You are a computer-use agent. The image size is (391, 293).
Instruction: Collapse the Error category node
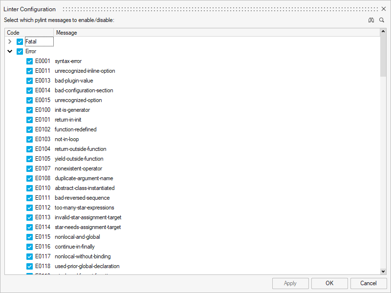click(x=9, y=51)
